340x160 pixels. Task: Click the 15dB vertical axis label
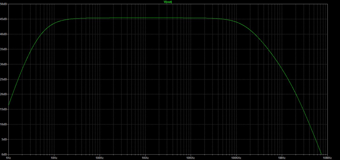click(x=4, y=109)
